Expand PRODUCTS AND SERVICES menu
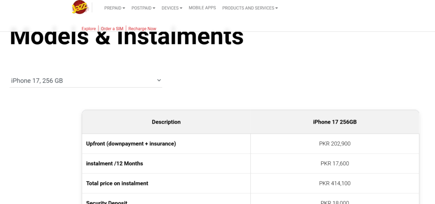 coord(250,8)
